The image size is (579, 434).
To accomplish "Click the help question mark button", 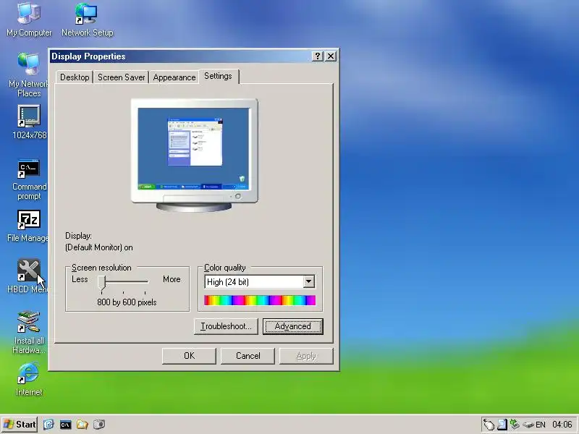I will click(317, 56).
